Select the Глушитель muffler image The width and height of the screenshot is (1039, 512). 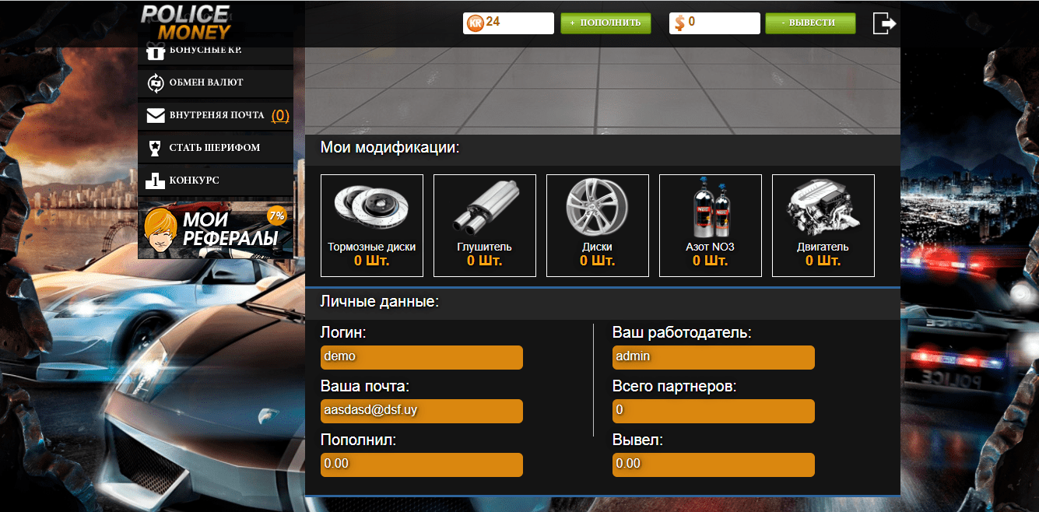pos(484,206)
